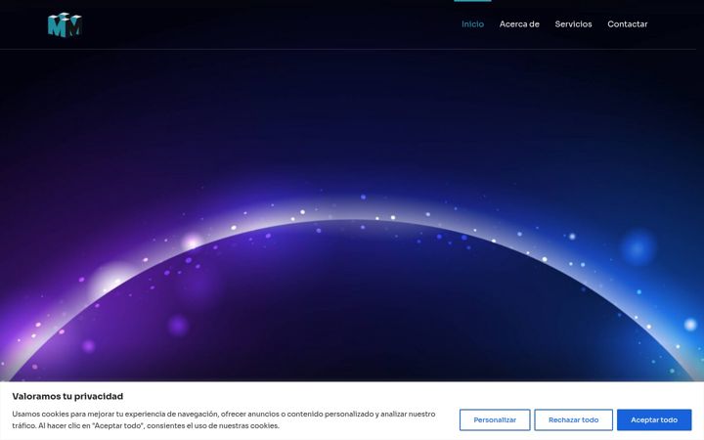Select Rechazar todo in cookie banner
Screen dimensions: 704x440
pos(573,419)
